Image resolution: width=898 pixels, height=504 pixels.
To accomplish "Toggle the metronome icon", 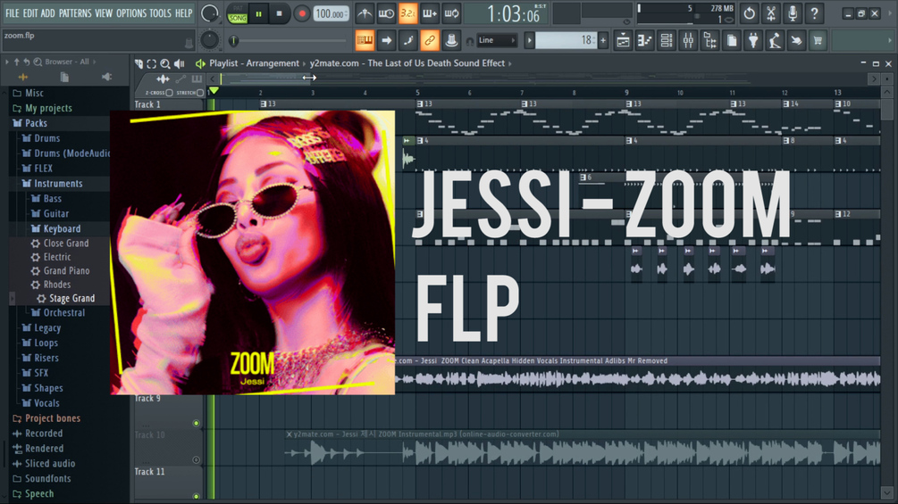I will coord(365,13).
